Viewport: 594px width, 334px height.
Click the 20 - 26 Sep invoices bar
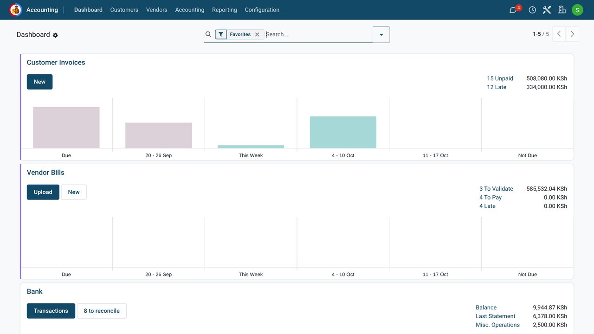click(159, 135)
